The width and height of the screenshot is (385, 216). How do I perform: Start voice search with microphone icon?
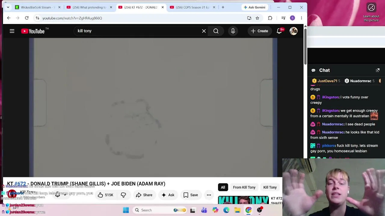click(233, 31)
